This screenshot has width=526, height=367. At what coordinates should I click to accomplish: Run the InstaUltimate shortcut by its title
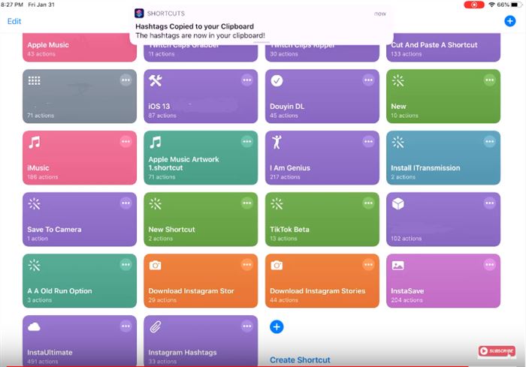point(50,353)
